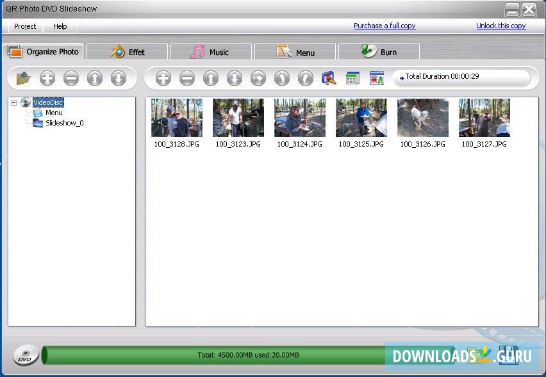Open the Help menu
Screen dimensions: 546x377
point(60,26)
